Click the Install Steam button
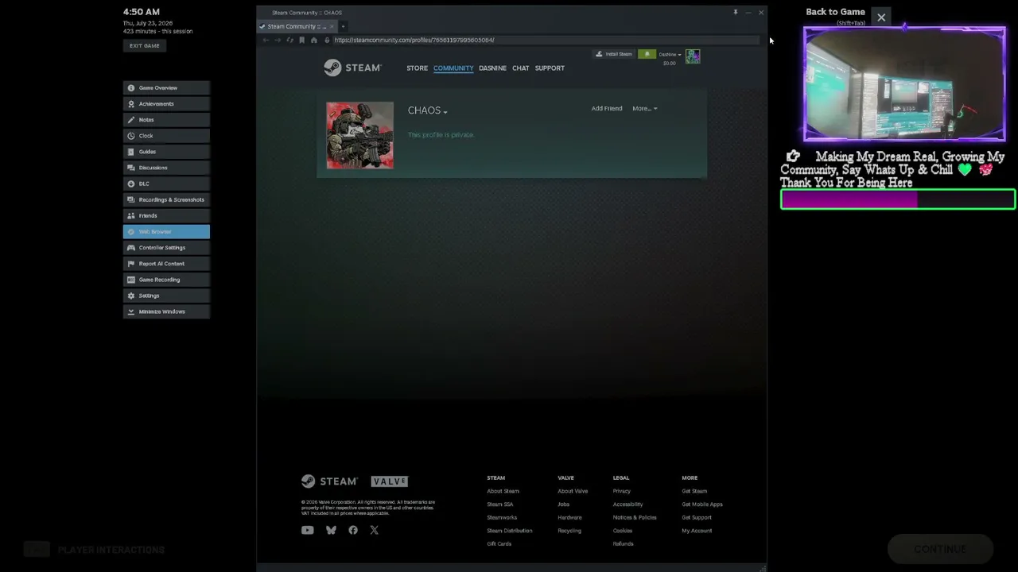 (614, 54)
